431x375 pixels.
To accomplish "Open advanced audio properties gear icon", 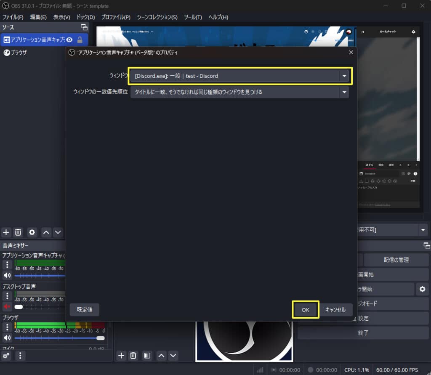I will pos(6,356).
